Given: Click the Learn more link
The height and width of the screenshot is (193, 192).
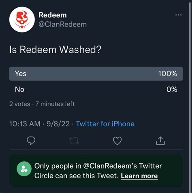Looking at the screenshot, I should (139, 176).
